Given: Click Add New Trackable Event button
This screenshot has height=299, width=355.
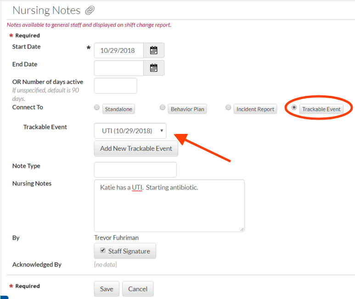Looking at the screenshot, I should (136, 149).
